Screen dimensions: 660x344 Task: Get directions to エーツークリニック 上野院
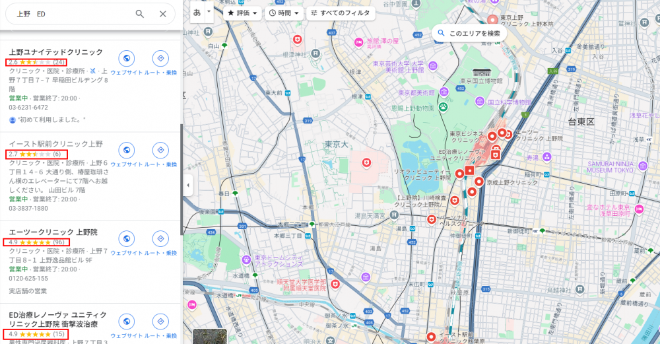pos(160,239)
